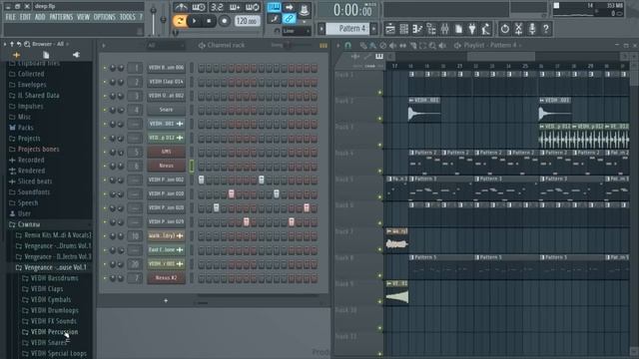Click the graph editor icon in Channel rack header
639x359 pixels.
tap(323, 46)
